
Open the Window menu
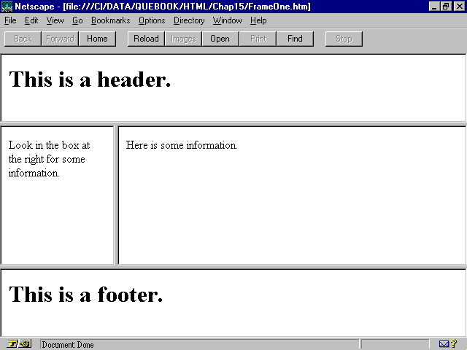pos(227,20)
